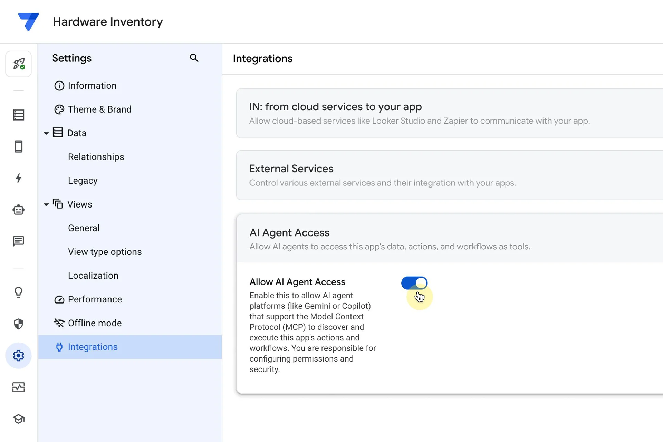
Task: Click the Hardware Inventory app title
Action: point(108,22)
